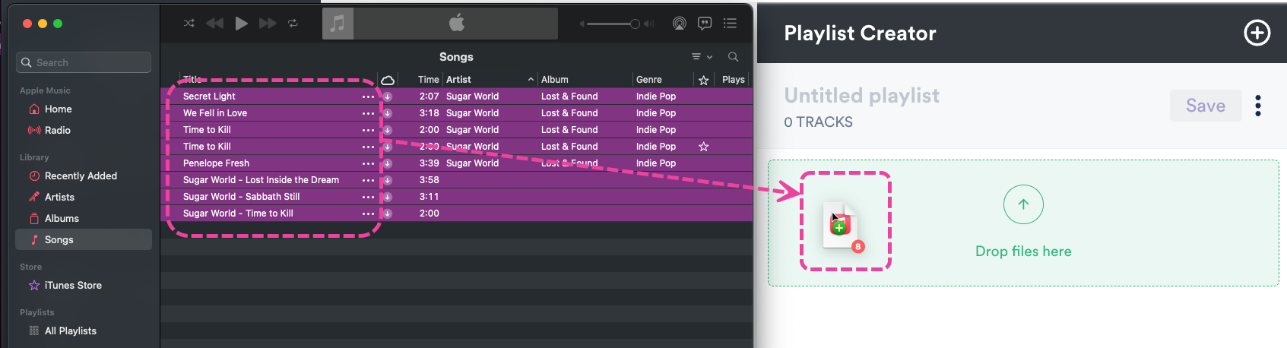Click the previous track button
This screenshot has height=348, width=1287.
[x=215, y=24]
